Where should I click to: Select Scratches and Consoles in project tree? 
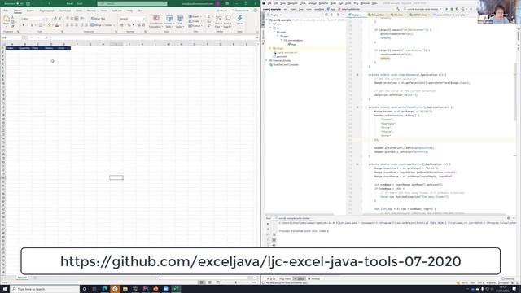tap(284, 65)
